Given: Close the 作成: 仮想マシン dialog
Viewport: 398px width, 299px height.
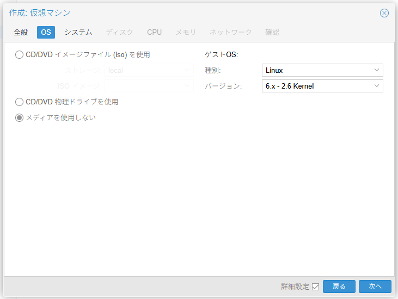Looking at the screenshot, I should (x=384, y=13).
